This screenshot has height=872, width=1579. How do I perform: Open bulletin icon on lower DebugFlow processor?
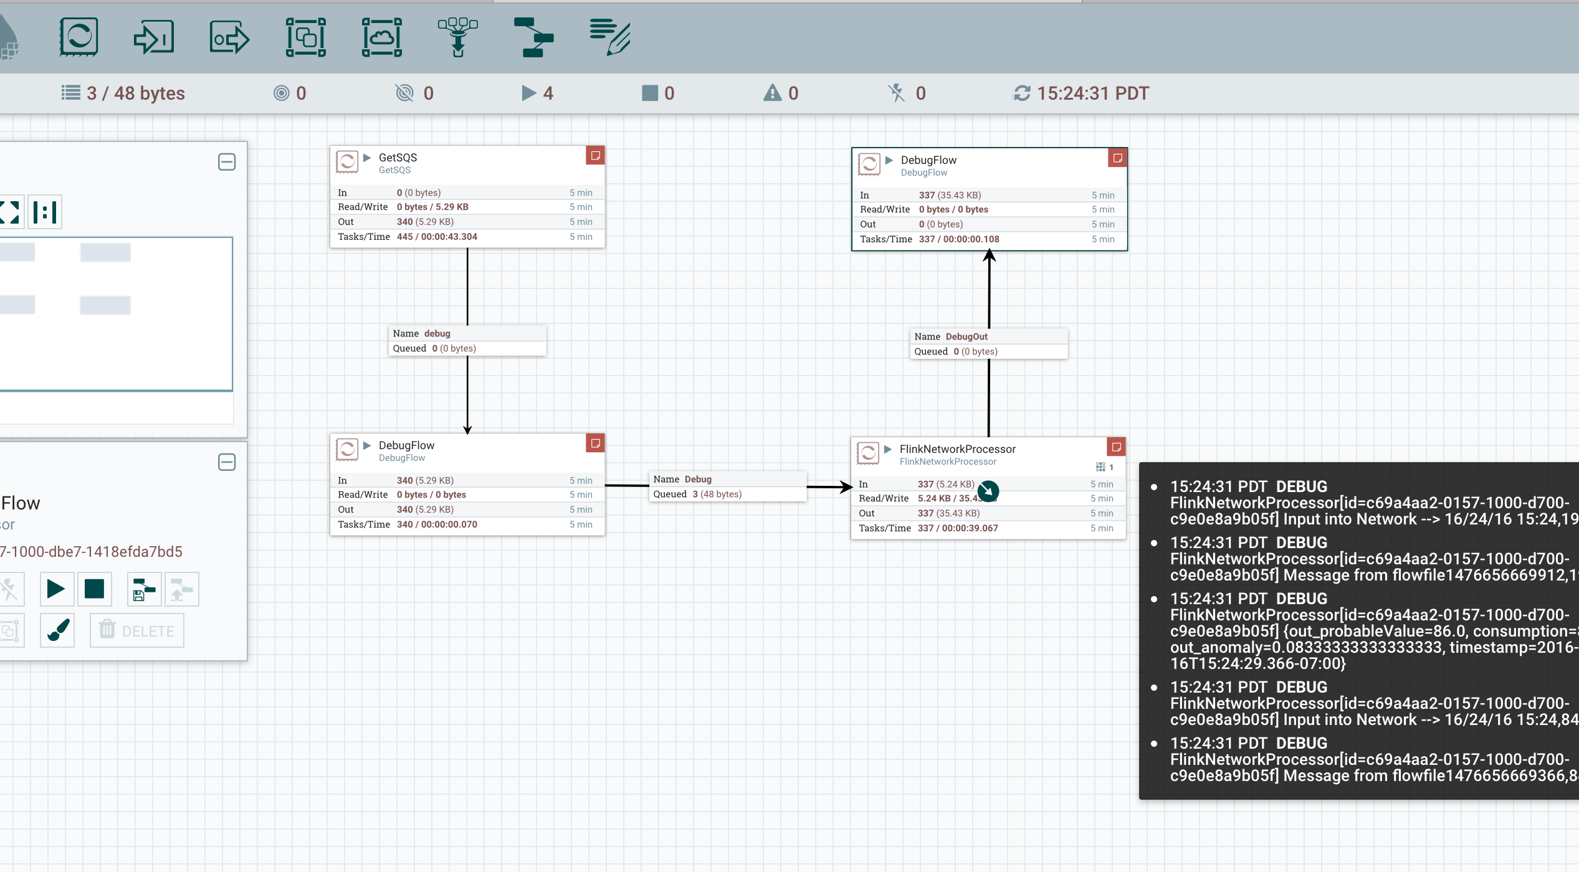click(595, 443)
